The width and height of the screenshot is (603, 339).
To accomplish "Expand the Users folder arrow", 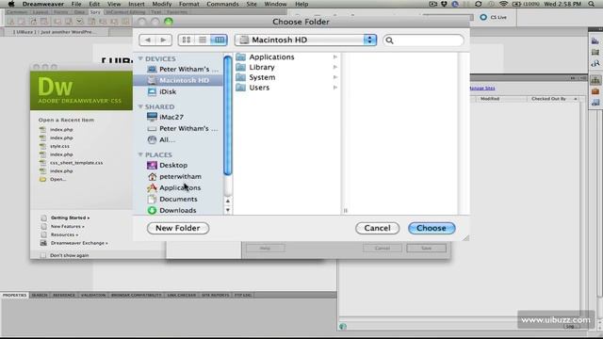I will 335,88.
